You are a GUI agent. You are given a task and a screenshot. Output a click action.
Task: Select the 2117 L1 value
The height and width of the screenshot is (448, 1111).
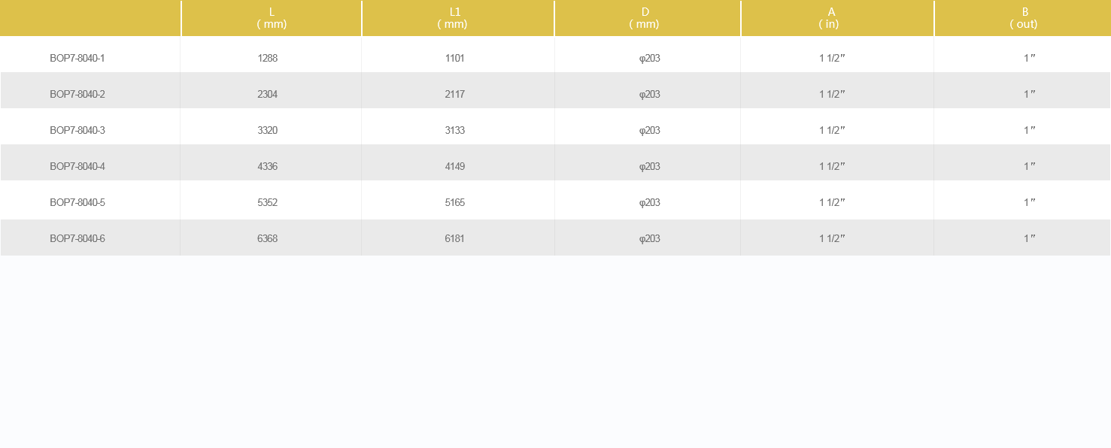(455, 94)
